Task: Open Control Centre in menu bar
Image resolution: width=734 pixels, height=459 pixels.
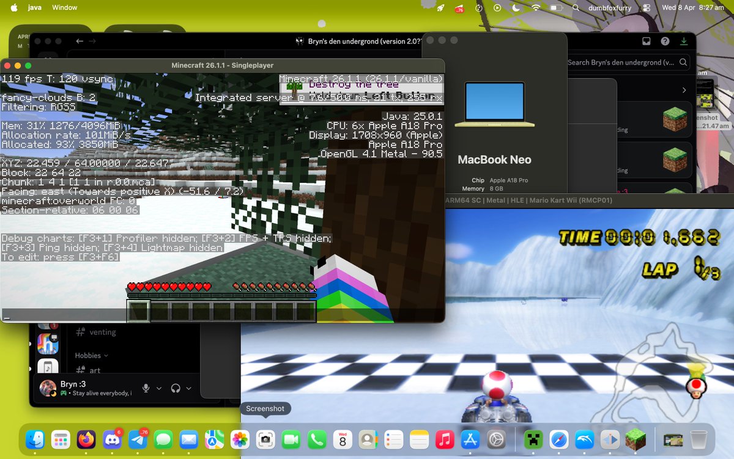Action: 647,8
